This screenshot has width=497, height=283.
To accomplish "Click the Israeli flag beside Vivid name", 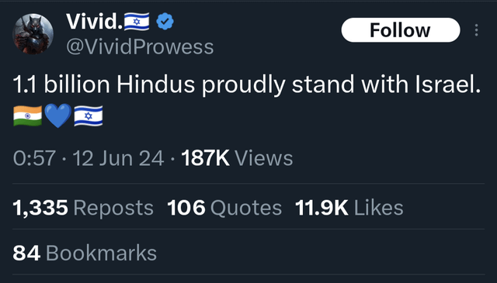I will click(137, 22).
